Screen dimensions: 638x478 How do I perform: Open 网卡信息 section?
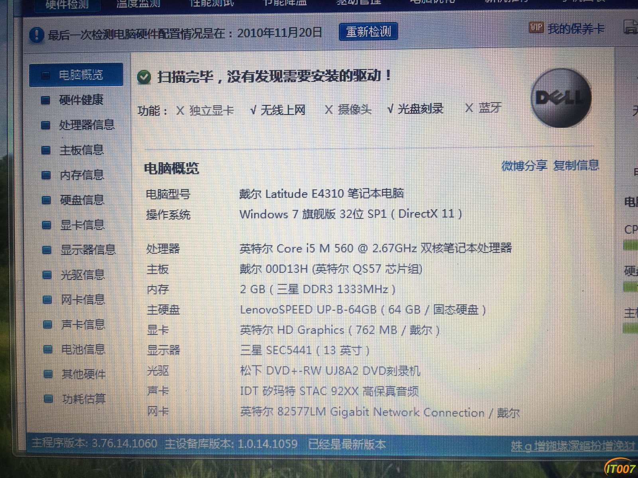pyautogui.click(x=83, y=300)
